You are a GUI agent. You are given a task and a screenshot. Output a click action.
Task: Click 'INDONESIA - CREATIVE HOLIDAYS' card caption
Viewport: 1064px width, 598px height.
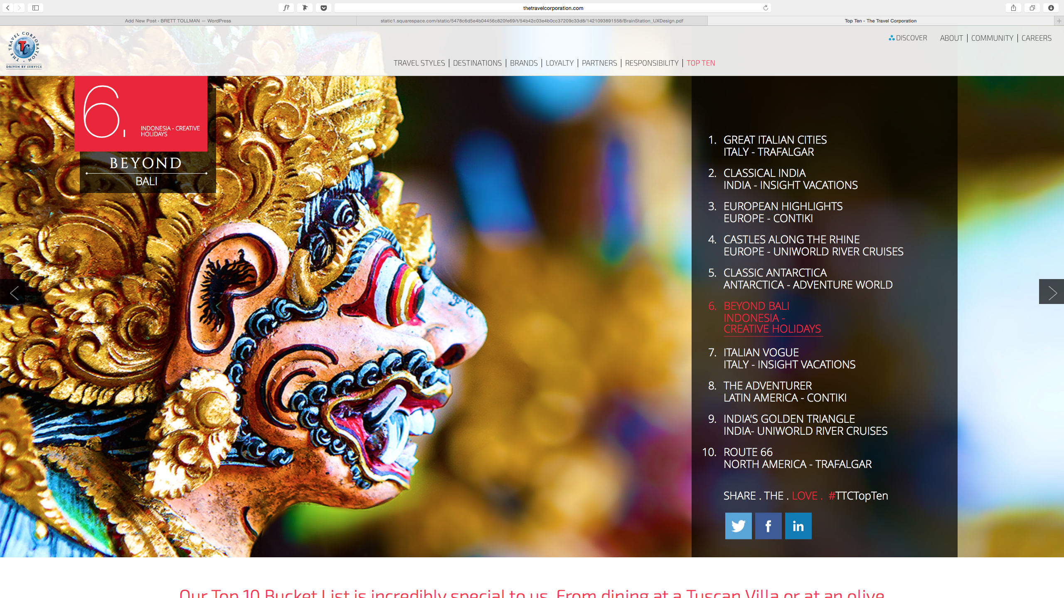pyautogui.click(x=170, y=131)
